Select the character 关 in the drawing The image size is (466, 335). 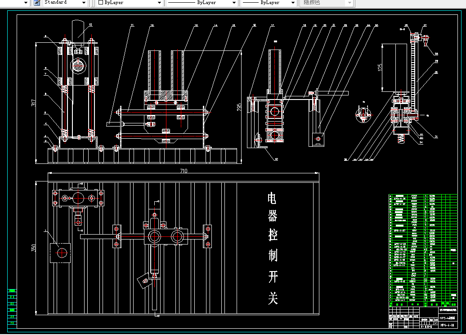tap(273, 298)
